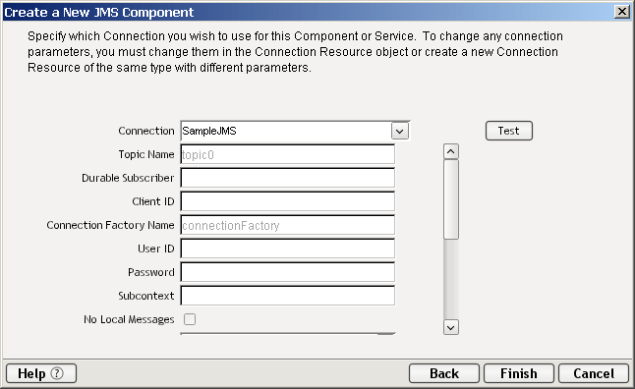Click the scrollbar down arrow
The width and height of the screenshot is (635, 389).
tap(451, 327)
